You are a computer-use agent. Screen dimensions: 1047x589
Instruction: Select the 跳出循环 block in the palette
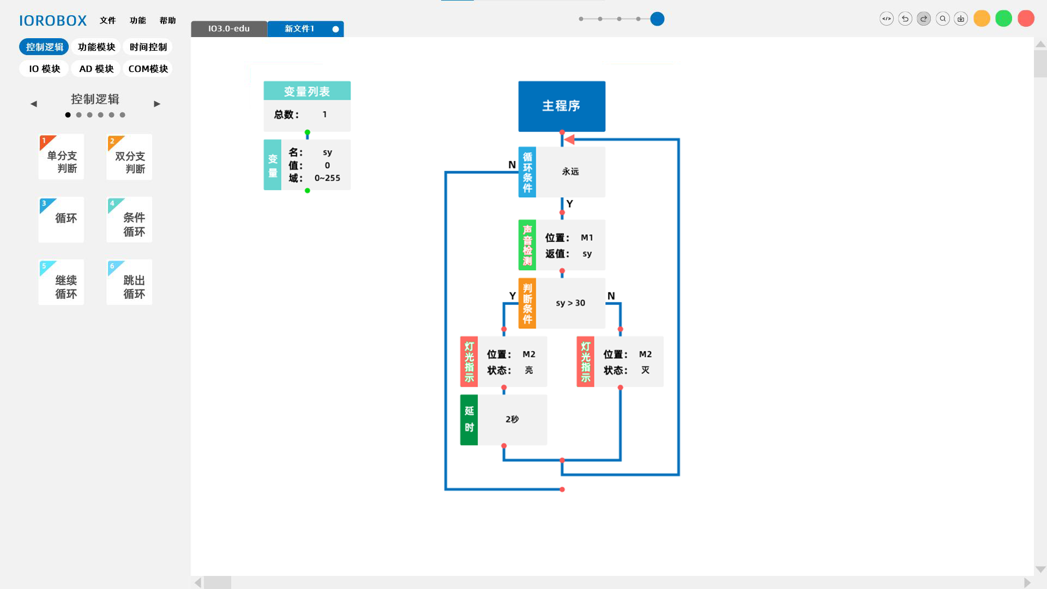(x=129, y=282)
